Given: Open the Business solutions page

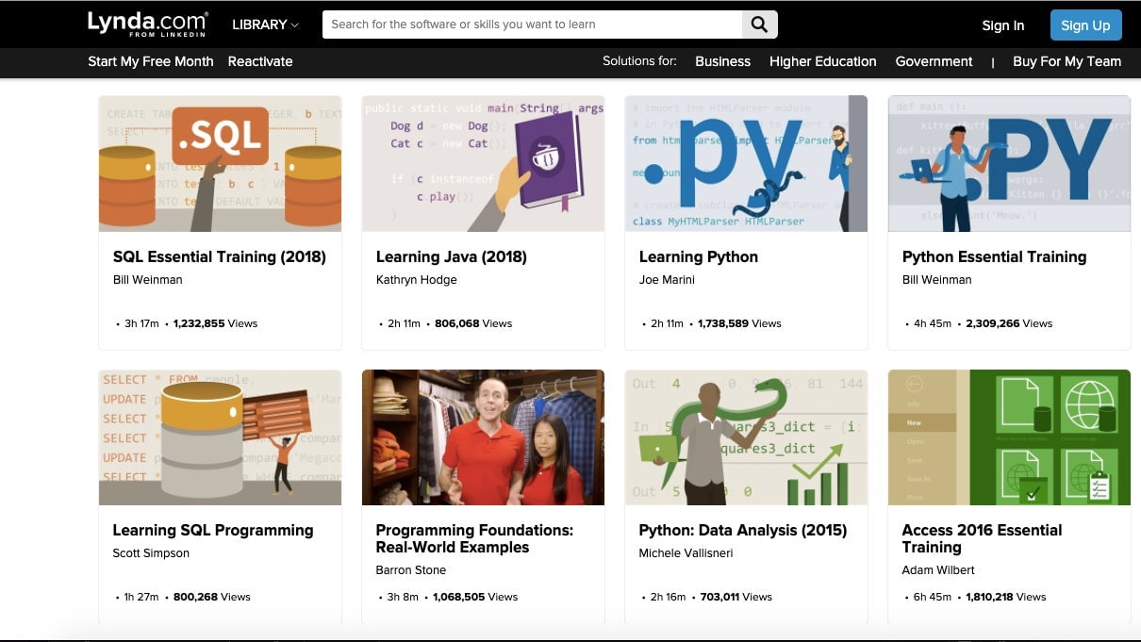Looking at the screenshot, I should pyautogui.click(x=722, y=61).
